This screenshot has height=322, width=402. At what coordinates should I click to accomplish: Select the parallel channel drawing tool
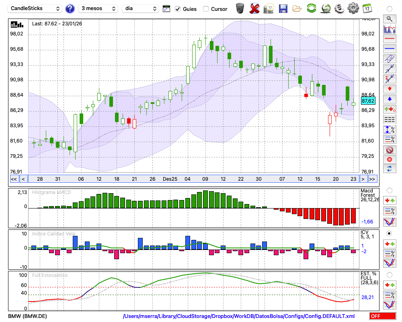[389, 59]
